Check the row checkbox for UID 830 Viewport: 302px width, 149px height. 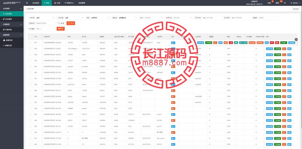tap(30, 84)
